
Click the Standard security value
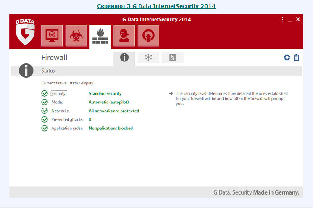pos(105,93)
